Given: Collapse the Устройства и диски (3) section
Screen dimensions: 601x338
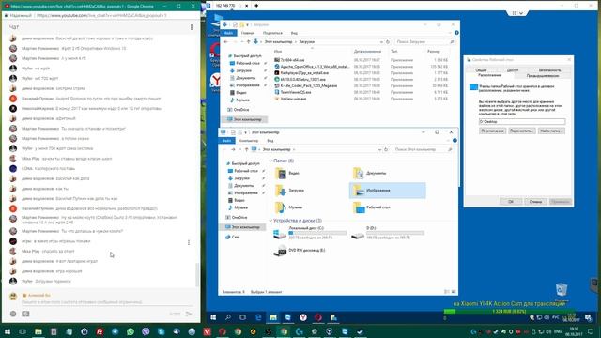Looking at the screenshot, I should 270,221.
